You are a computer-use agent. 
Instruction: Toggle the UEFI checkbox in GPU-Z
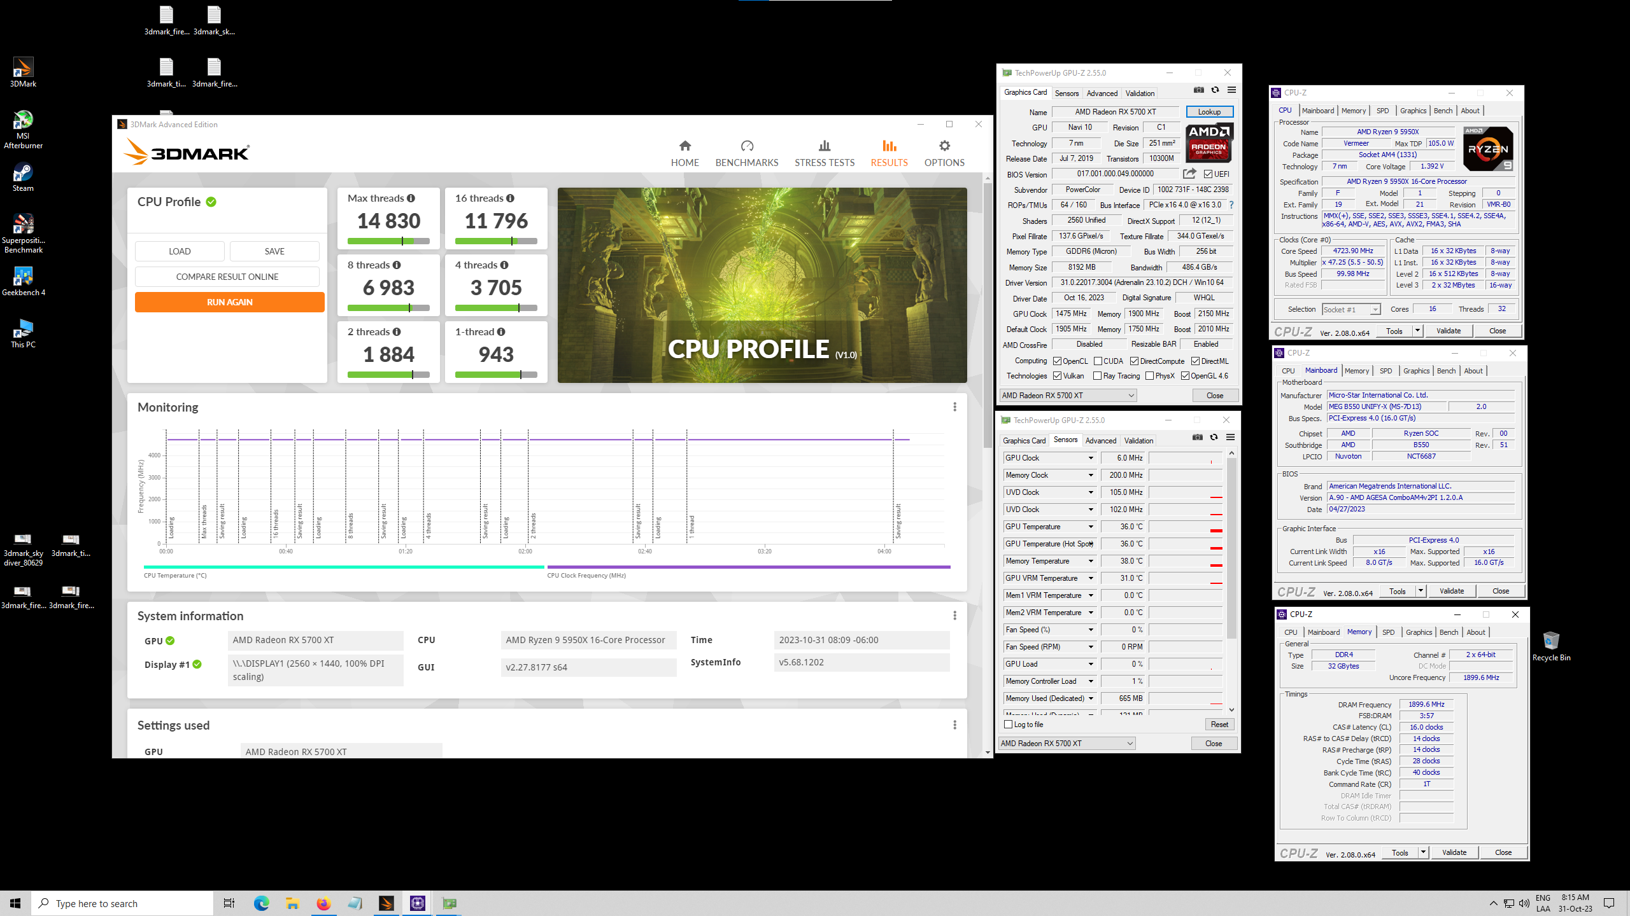(x=1208, y=174)
